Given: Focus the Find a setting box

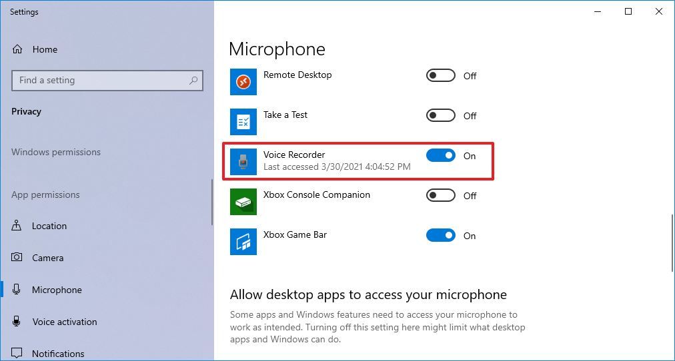Looking at the screenshot, I should click(x=107, y=81).
